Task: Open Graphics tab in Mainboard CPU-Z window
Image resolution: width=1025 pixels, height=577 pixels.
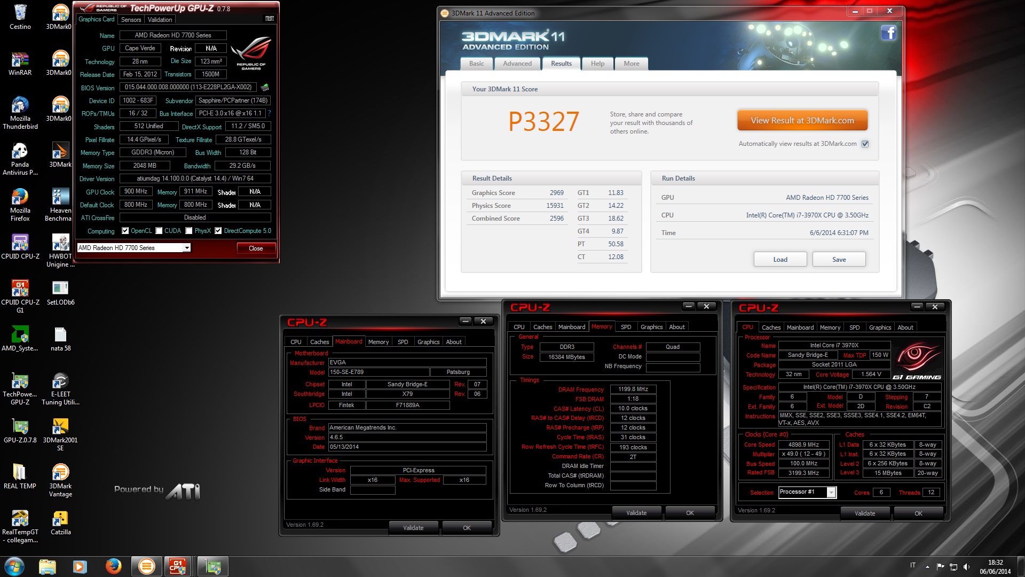Action: pos(428,342)
